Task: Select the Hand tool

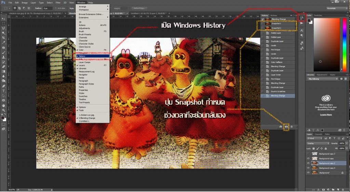Action: click(3, 105)
